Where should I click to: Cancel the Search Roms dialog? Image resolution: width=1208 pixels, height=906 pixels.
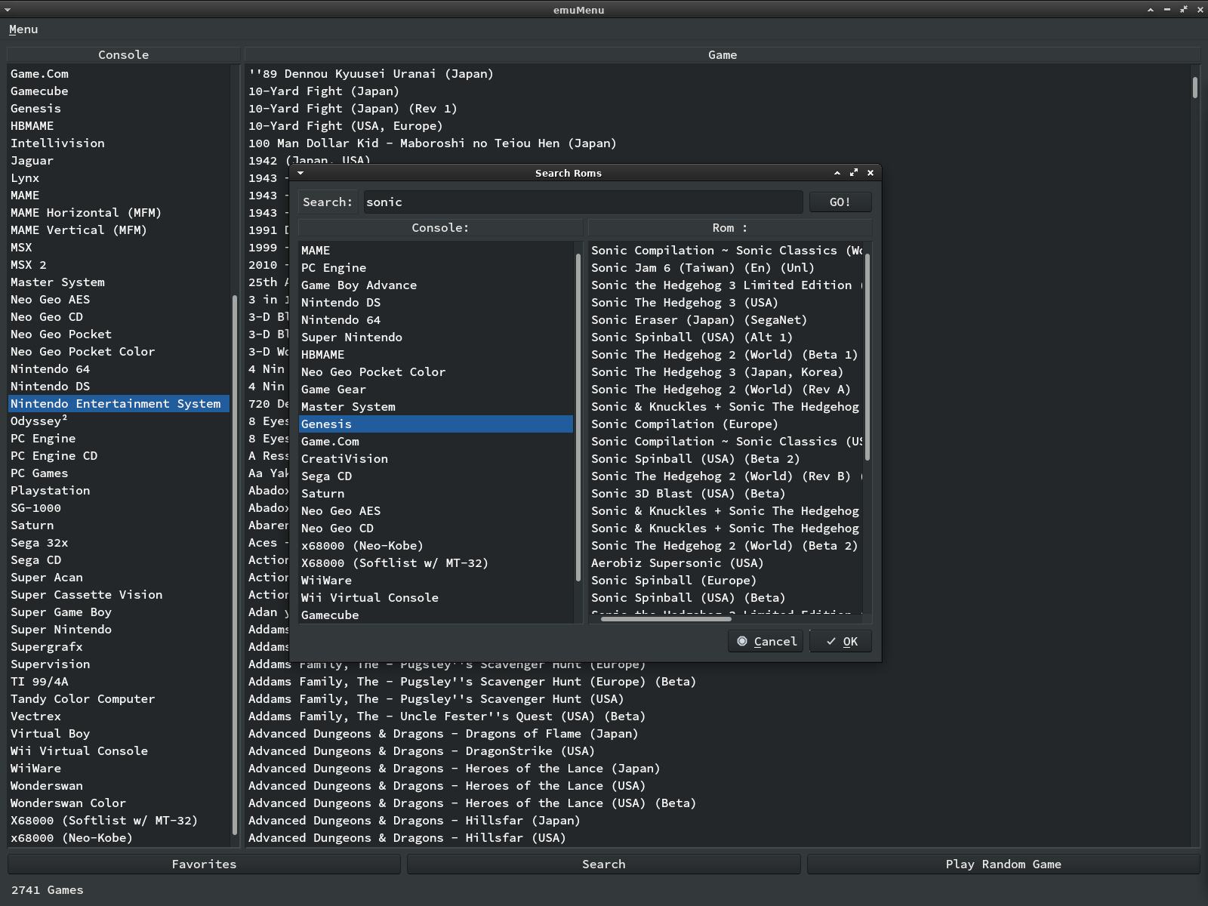tap(767, 642)
